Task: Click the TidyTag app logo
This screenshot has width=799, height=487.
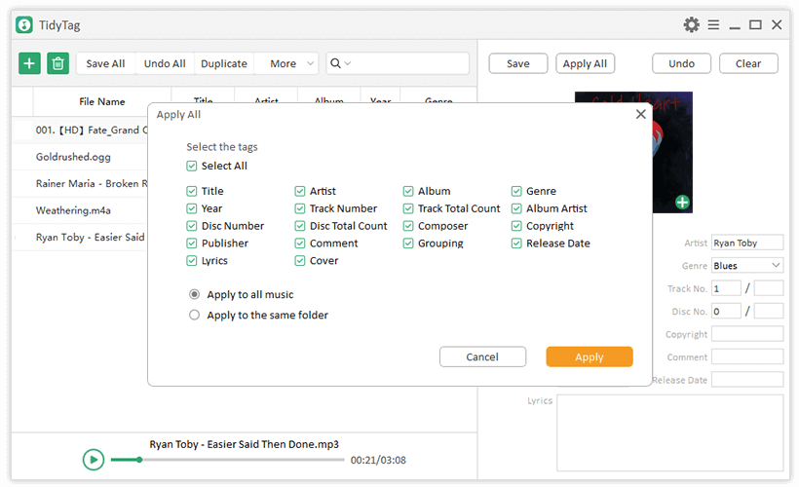Action: click(24, 24)
